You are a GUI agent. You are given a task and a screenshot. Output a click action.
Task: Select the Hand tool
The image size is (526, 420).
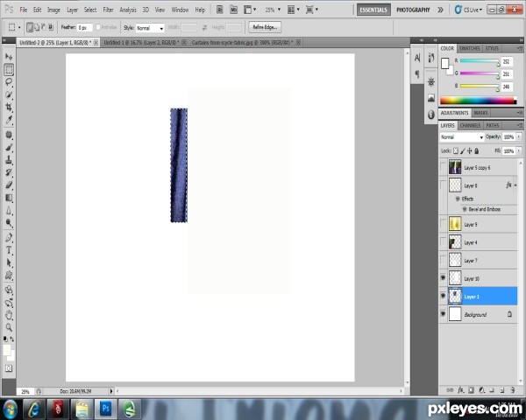tap(9, 315)
